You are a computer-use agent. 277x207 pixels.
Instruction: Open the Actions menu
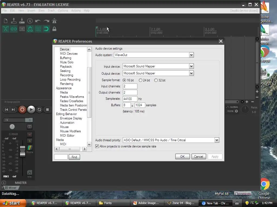pos(76,11)
